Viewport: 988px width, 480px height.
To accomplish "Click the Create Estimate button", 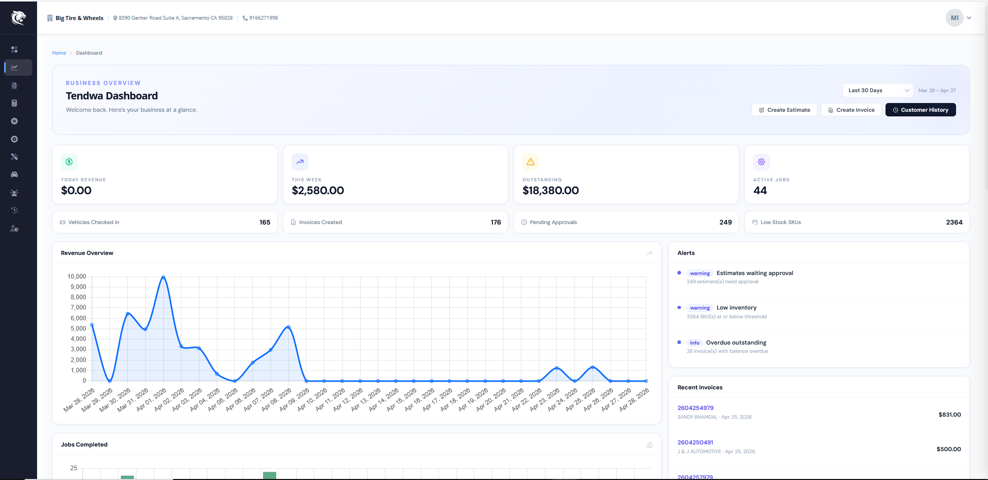I will click(785, 110).
